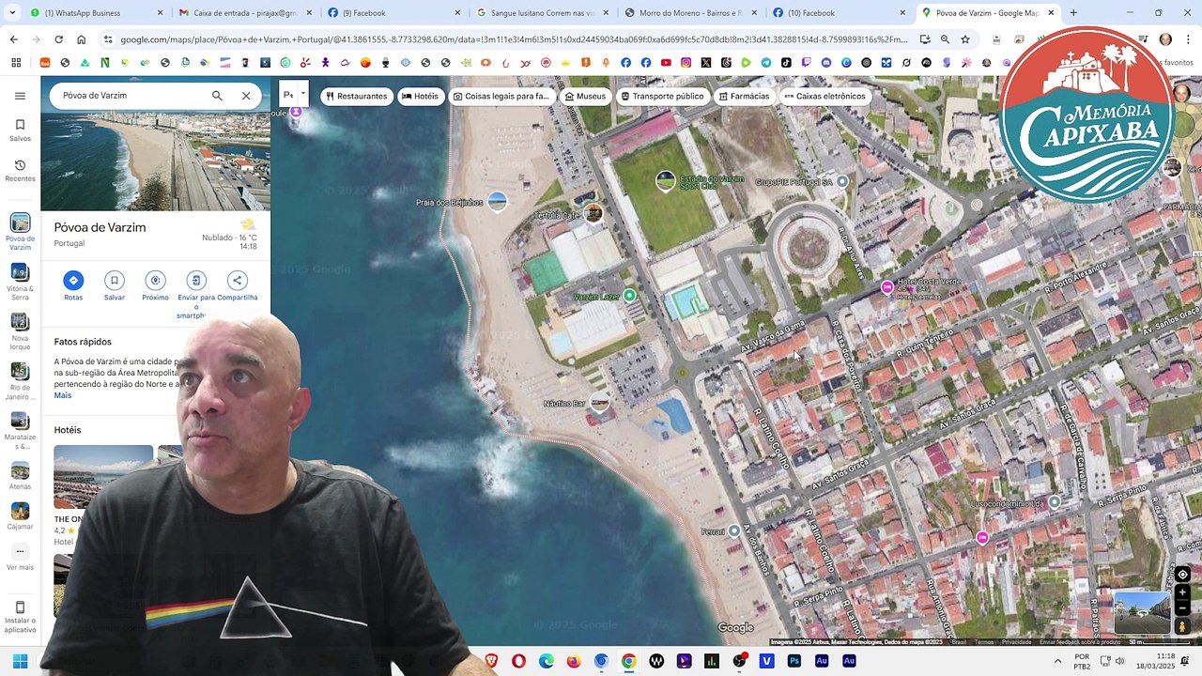Switch to Caixa de entrada Gmail tab
1202x676 pixels.
[x=245, y=13]
